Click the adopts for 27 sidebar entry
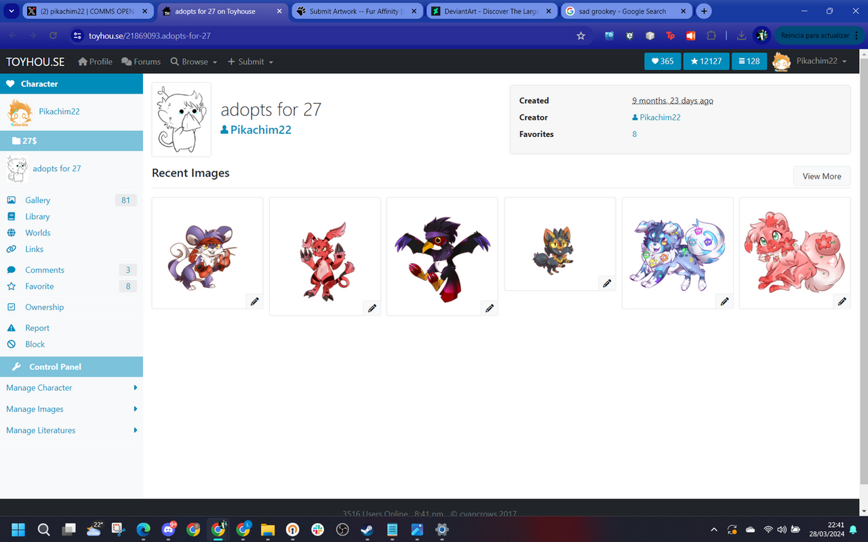868x542 pixels. click(x=57, y=168)
